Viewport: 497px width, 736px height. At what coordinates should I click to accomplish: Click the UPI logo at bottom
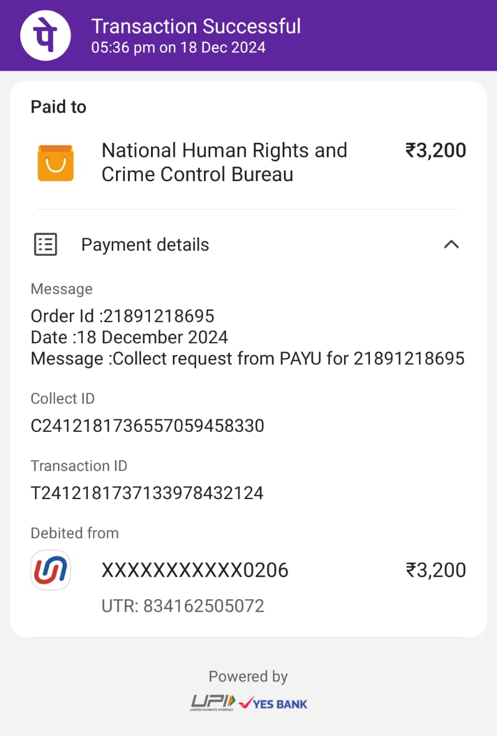pyautogui.click(x=213, y=703)
